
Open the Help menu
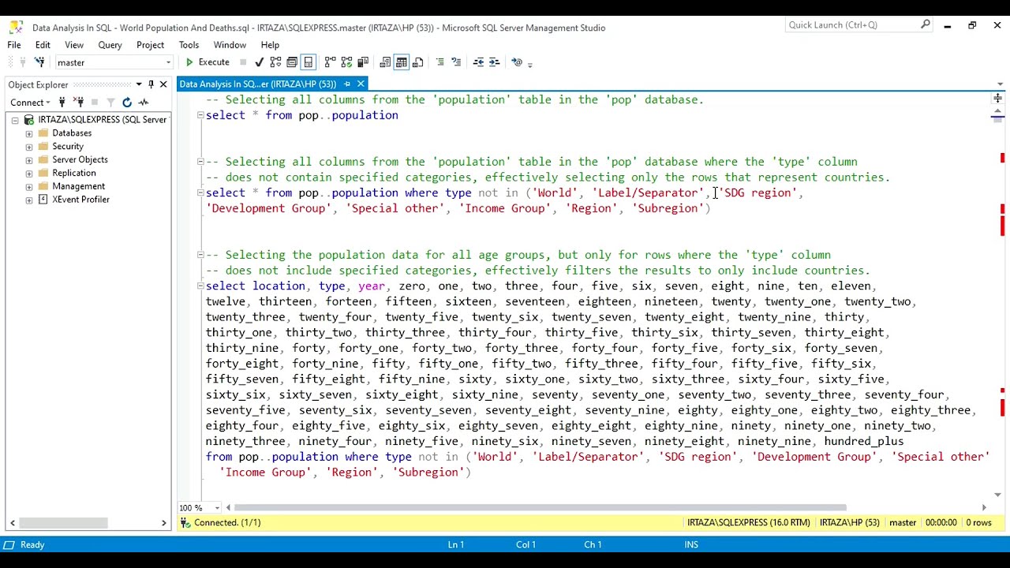(270, 45)
